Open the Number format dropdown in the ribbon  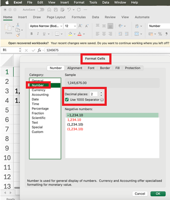pos(159,26)
